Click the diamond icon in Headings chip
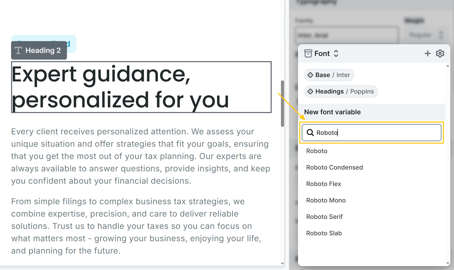Image resolution: width=454 pixels, height=270 pixels. [310, 91]
